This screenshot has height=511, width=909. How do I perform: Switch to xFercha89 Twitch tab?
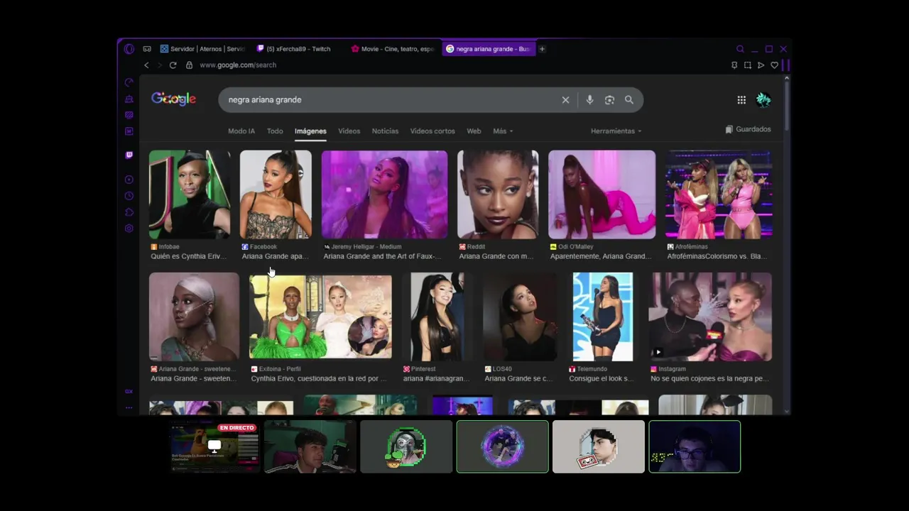[298, 49]
